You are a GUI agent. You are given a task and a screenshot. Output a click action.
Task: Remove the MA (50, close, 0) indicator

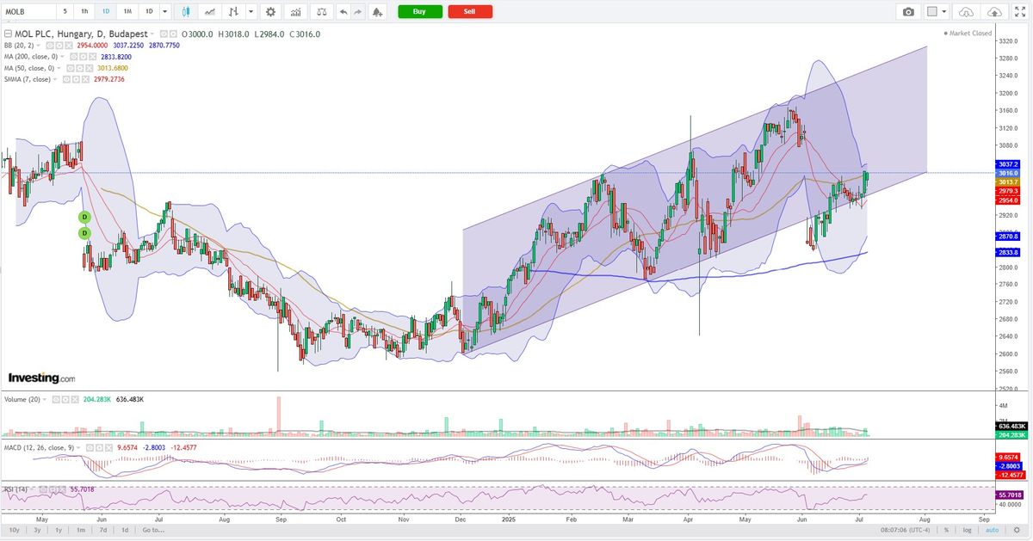click(x=89, y=68)
